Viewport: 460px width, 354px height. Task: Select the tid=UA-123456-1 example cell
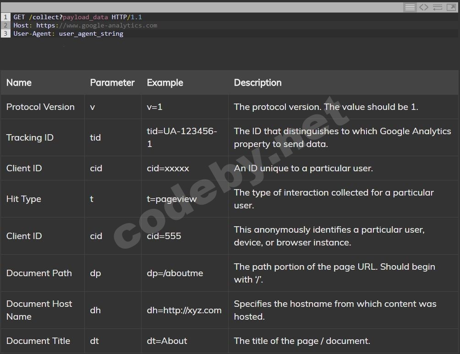[x=181, y=137]
